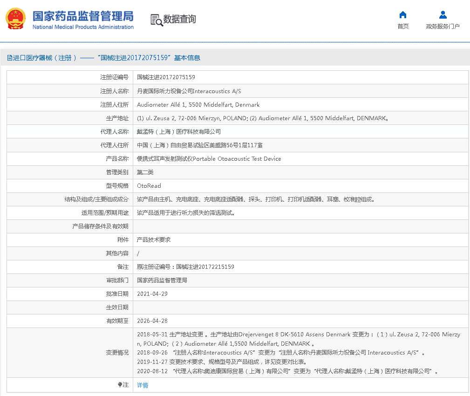Click the agent name 戴孟特（上海）医疗科技有限公司 in 代理人名称 row
The width and height of the screenshot is (470, 396).
(179, 132)
